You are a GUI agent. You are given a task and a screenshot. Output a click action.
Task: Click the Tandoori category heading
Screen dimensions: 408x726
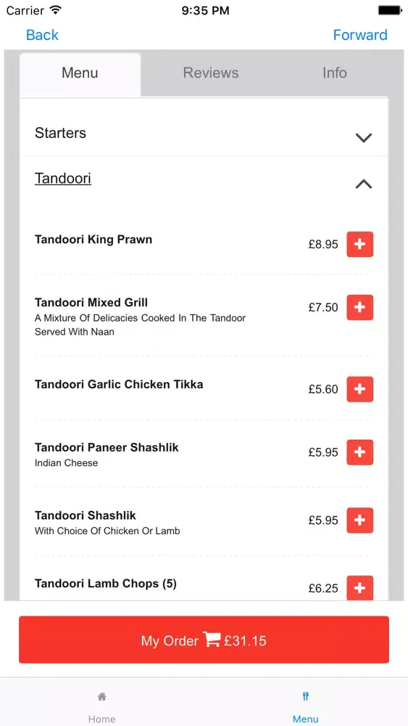pos(63,179)
